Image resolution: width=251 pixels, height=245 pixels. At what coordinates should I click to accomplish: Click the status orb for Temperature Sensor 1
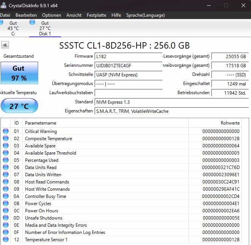6,239
